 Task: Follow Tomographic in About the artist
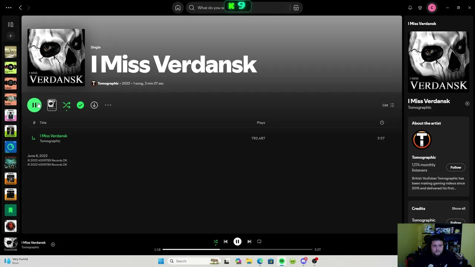[456, 167]
